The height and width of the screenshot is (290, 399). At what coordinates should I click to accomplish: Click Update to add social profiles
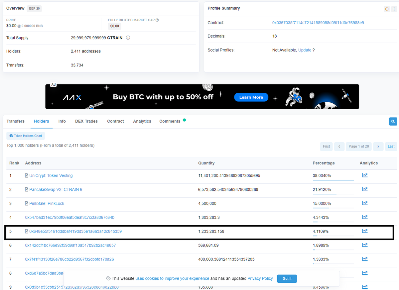305,50
